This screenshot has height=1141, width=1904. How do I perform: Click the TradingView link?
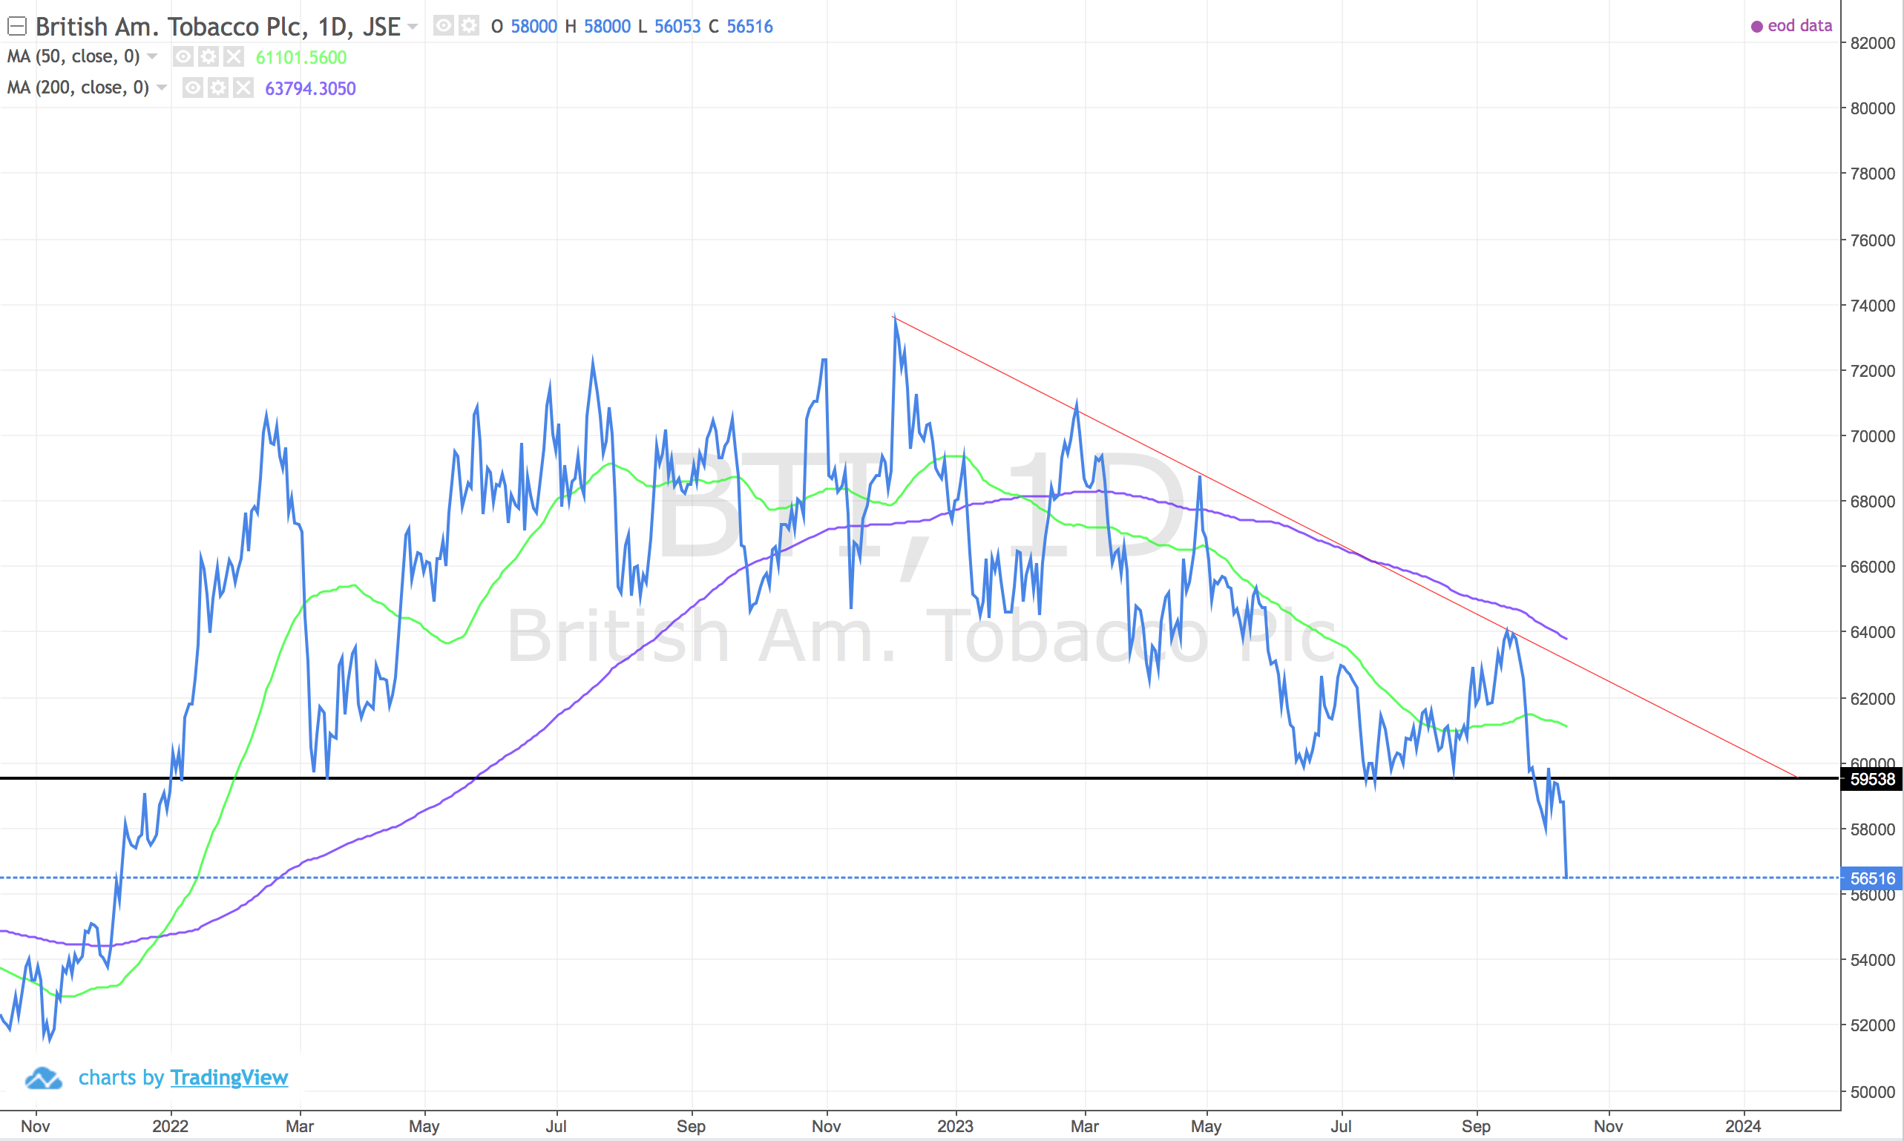coord(229,1077)
